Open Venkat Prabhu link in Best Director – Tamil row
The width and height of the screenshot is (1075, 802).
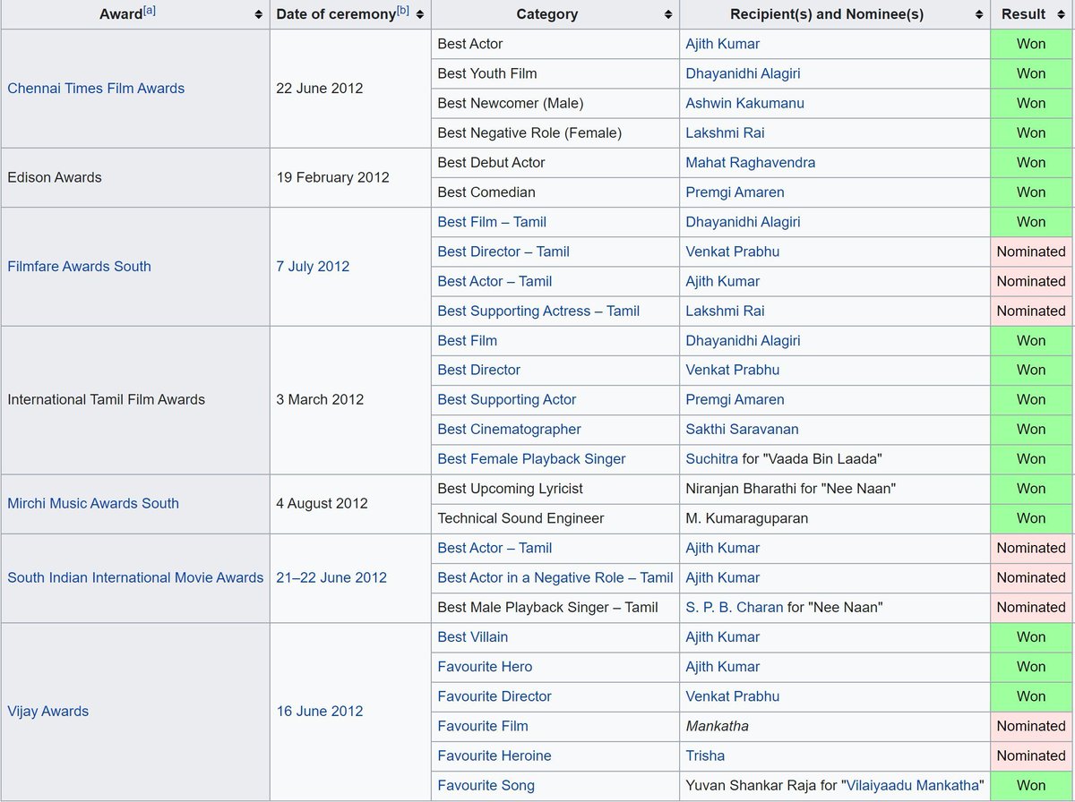733,252
